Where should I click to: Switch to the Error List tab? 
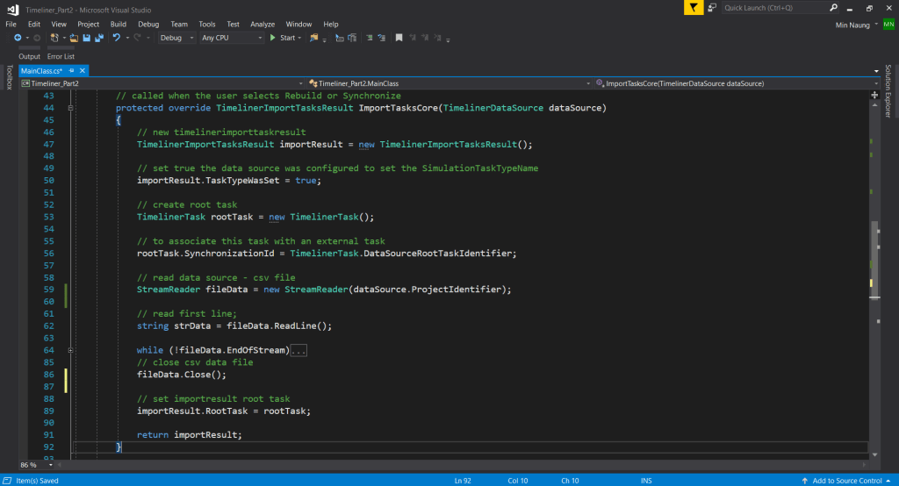pyautogui.click(x=61, y=56)
